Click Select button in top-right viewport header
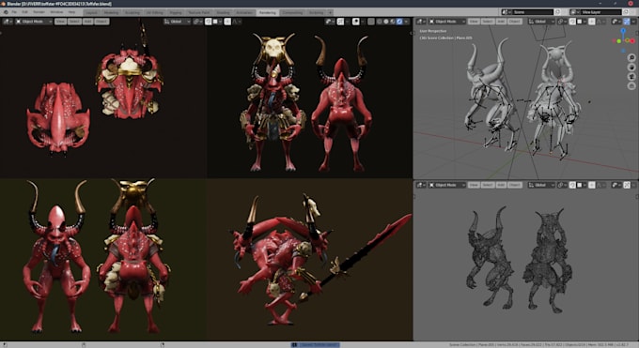 tap(488, 22)
